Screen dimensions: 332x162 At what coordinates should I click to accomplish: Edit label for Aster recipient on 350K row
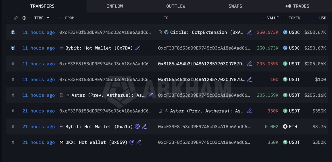[x=249, y=111]
